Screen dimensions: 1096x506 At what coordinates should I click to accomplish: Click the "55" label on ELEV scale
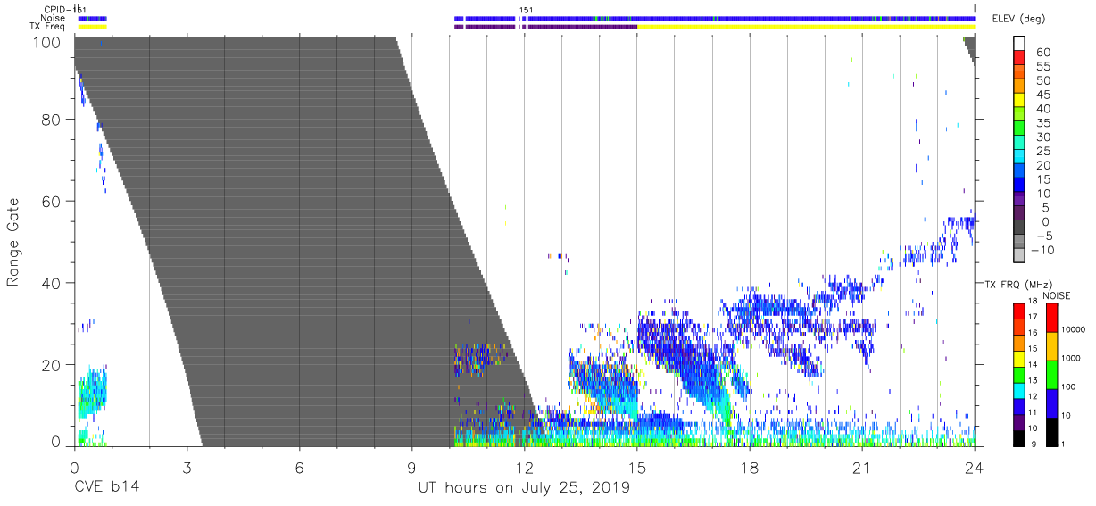point(1042,66)
